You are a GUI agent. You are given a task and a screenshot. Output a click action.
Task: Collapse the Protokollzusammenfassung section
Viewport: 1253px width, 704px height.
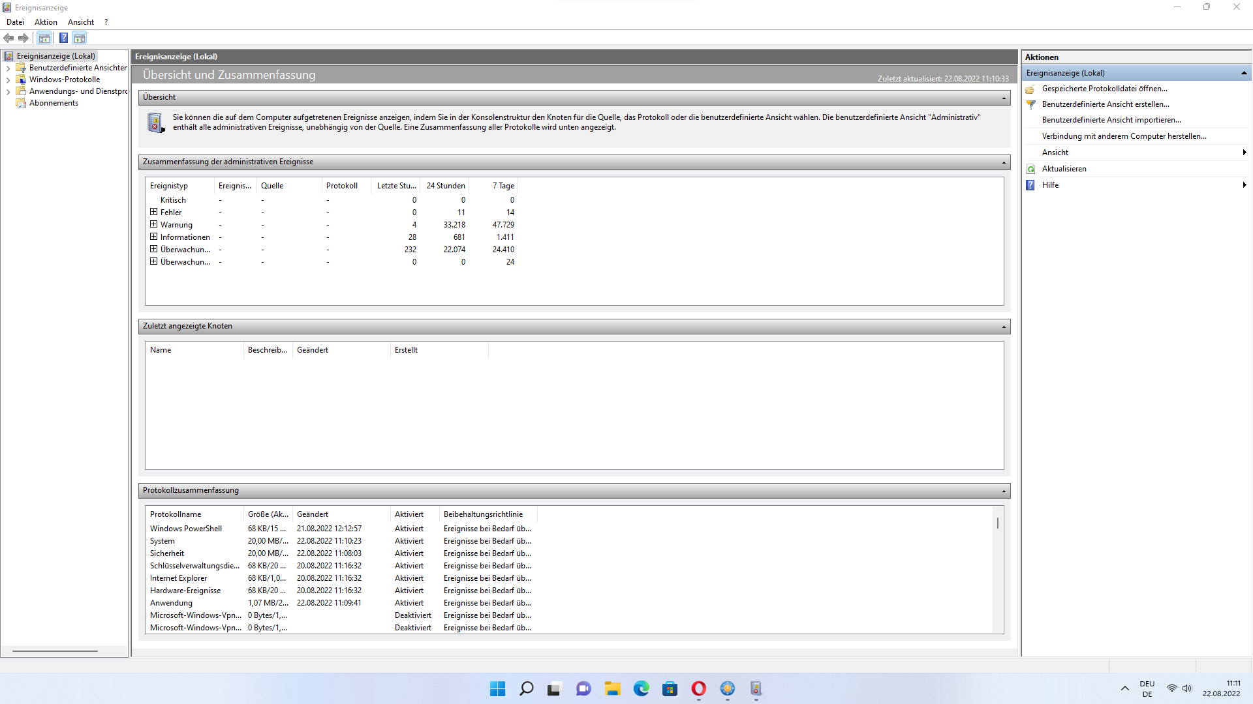pos(1004,491)
